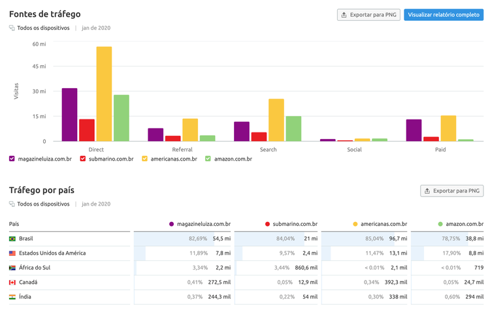Click the purple dot for the magazineluiza.com.br column

171,224
